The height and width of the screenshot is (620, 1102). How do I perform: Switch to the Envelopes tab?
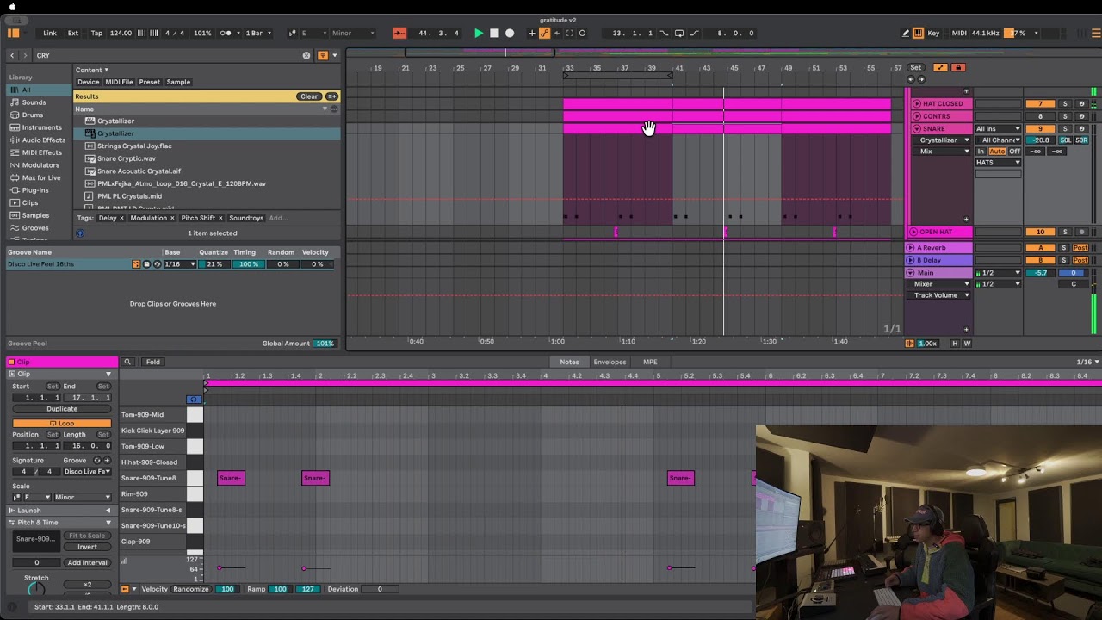(610, 362)
